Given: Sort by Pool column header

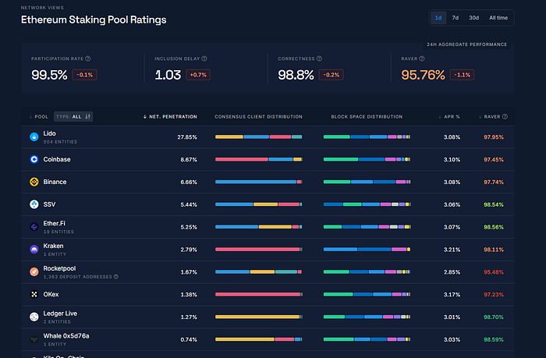Looking at the screenshot, I should point(39,117).
